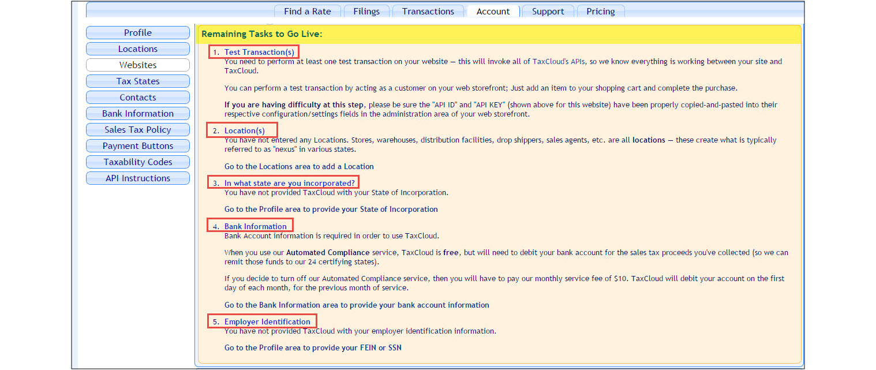Select the Account tab

coord(493,11)
